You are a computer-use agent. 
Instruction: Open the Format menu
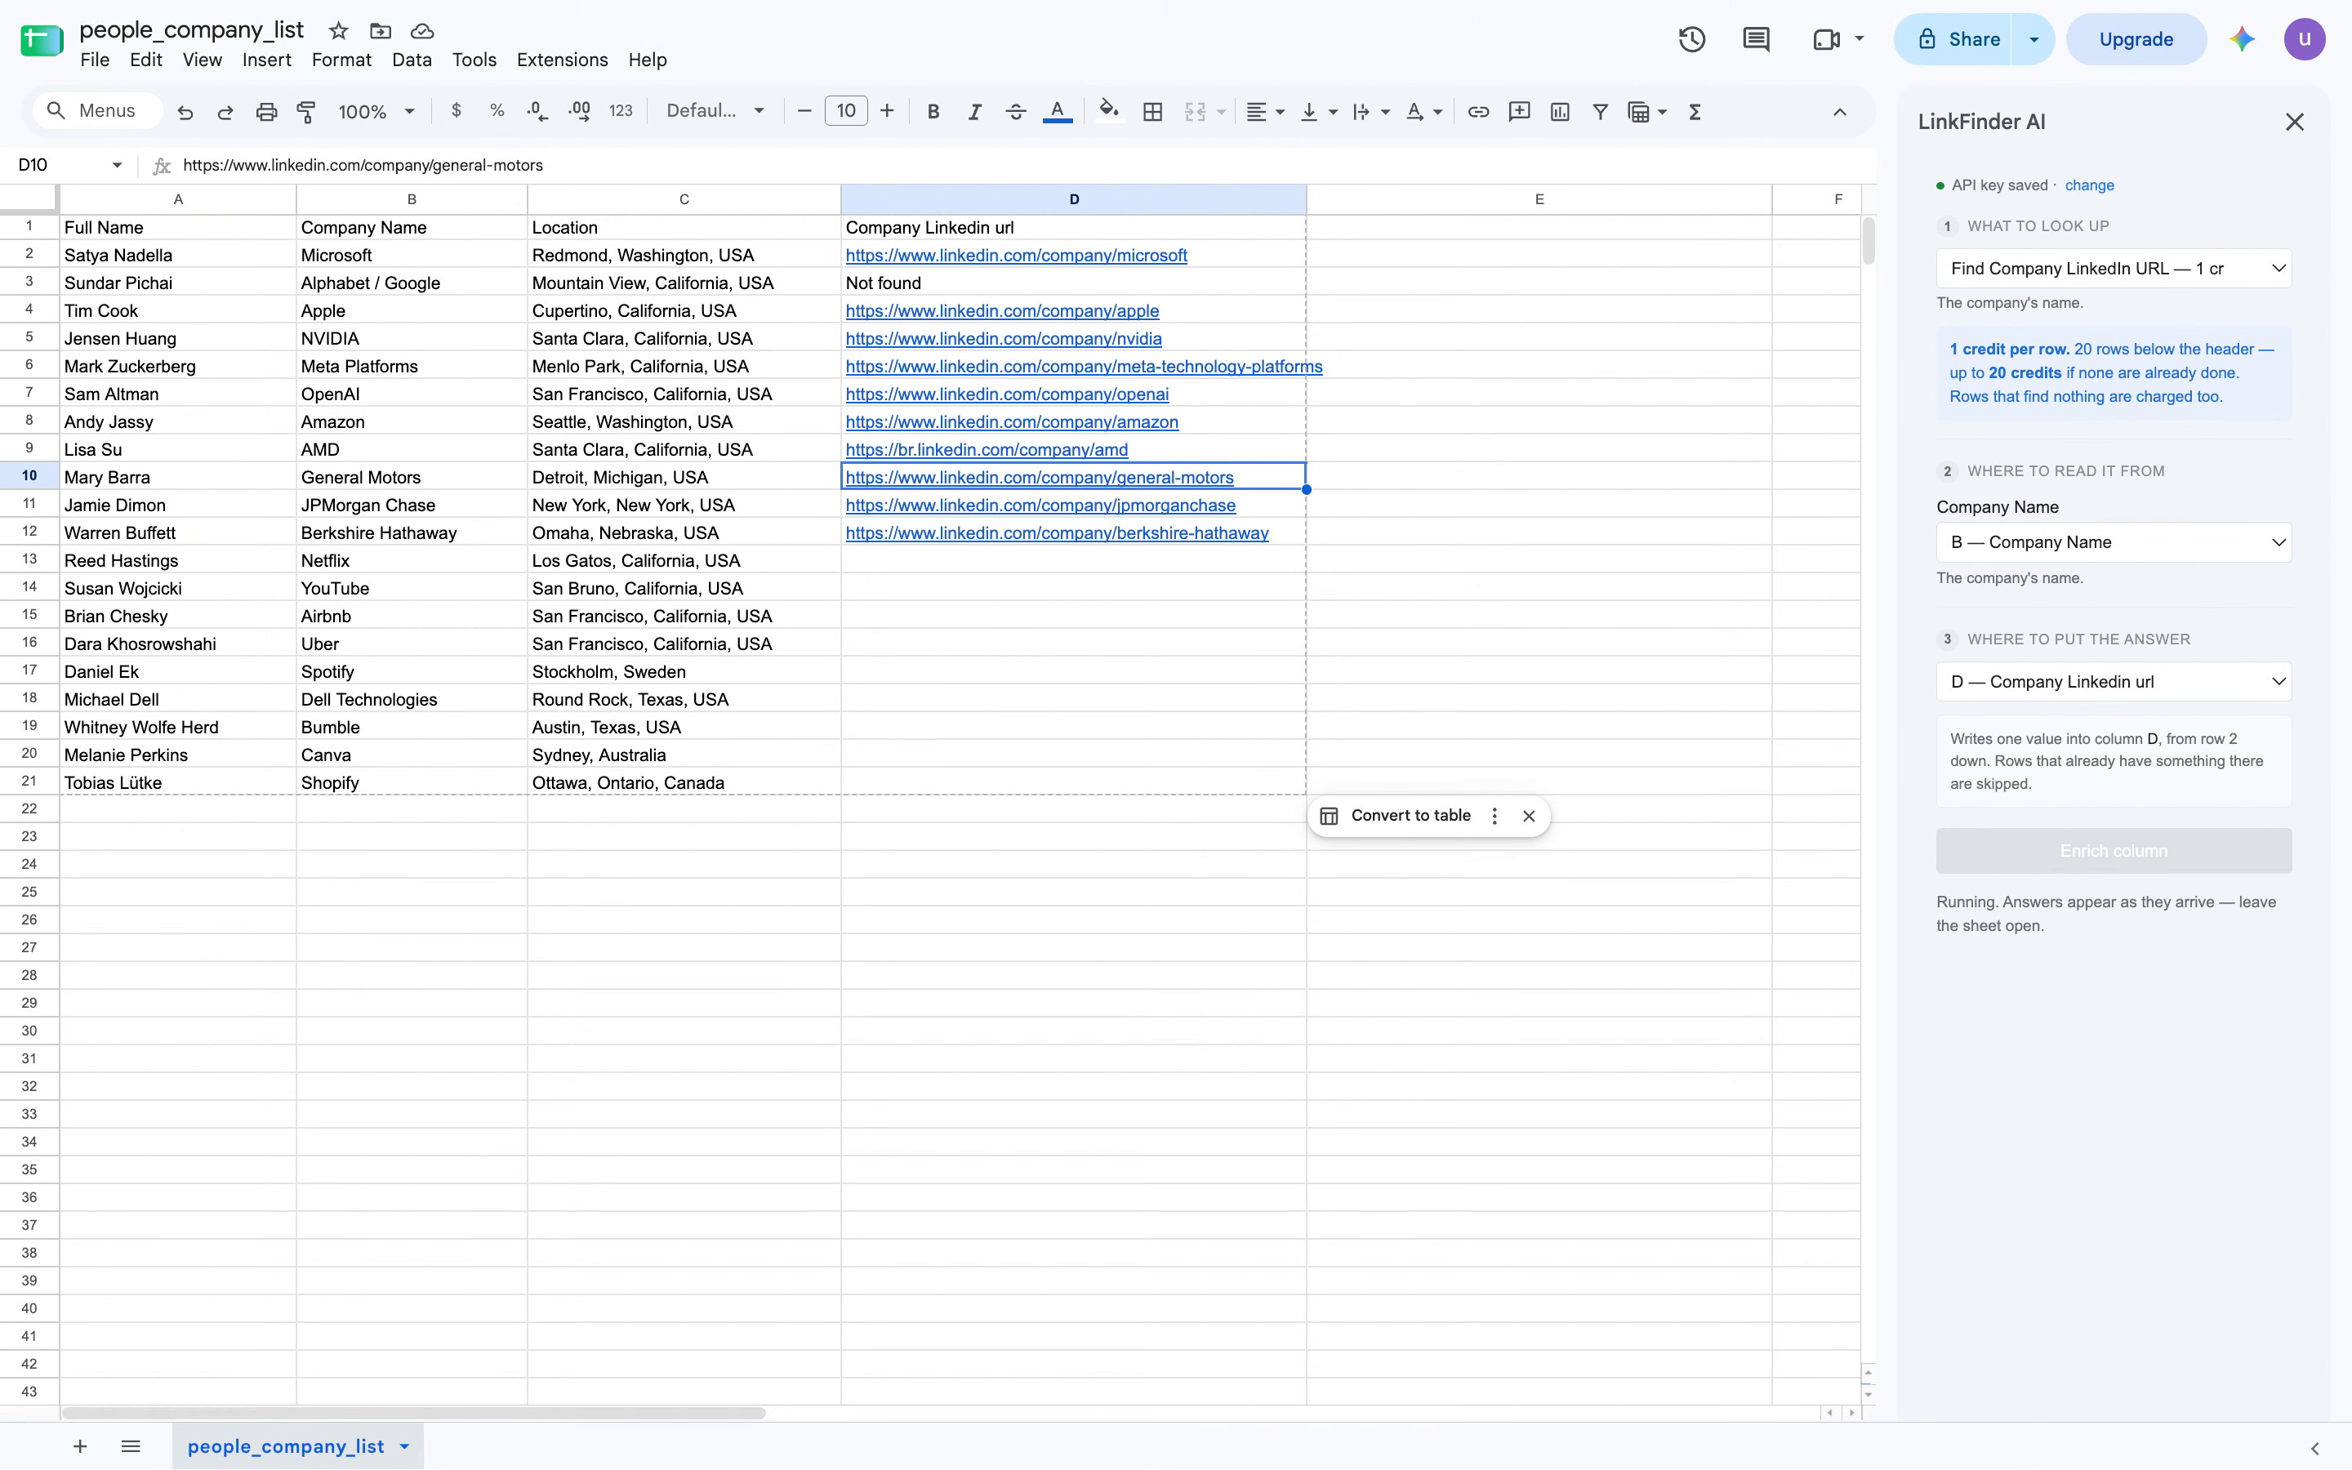(341, 60)
